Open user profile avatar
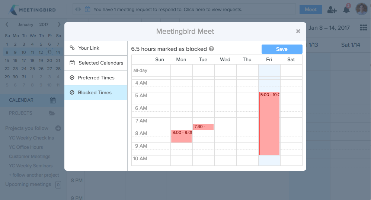 click(x=362, y=9)
